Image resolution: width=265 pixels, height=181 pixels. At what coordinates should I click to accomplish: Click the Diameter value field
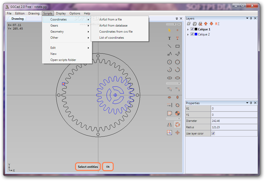[234, 121]
